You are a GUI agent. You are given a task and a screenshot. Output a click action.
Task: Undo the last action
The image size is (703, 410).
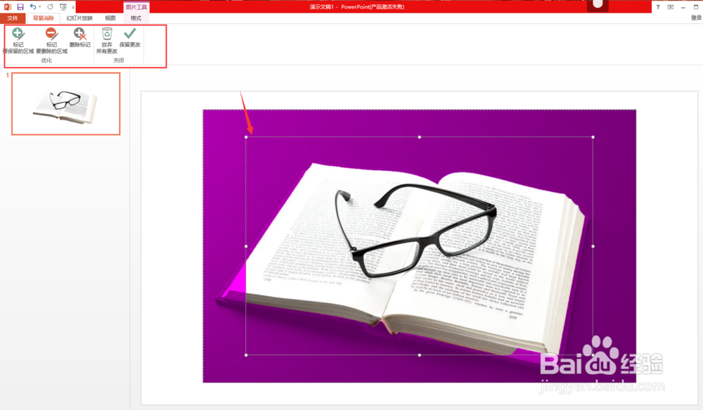33,7
